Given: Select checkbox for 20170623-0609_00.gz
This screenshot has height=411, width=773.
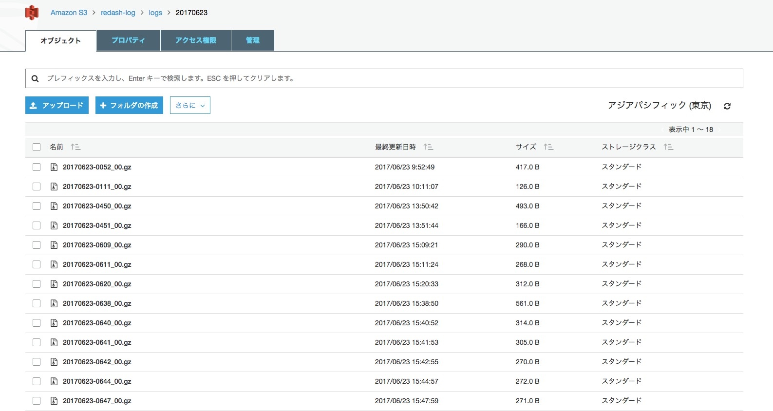Looking at the screenshot, I should (37, 245).
